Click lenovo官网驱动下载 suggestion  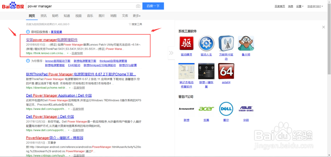pyautogui.click(x=58, y=61)
